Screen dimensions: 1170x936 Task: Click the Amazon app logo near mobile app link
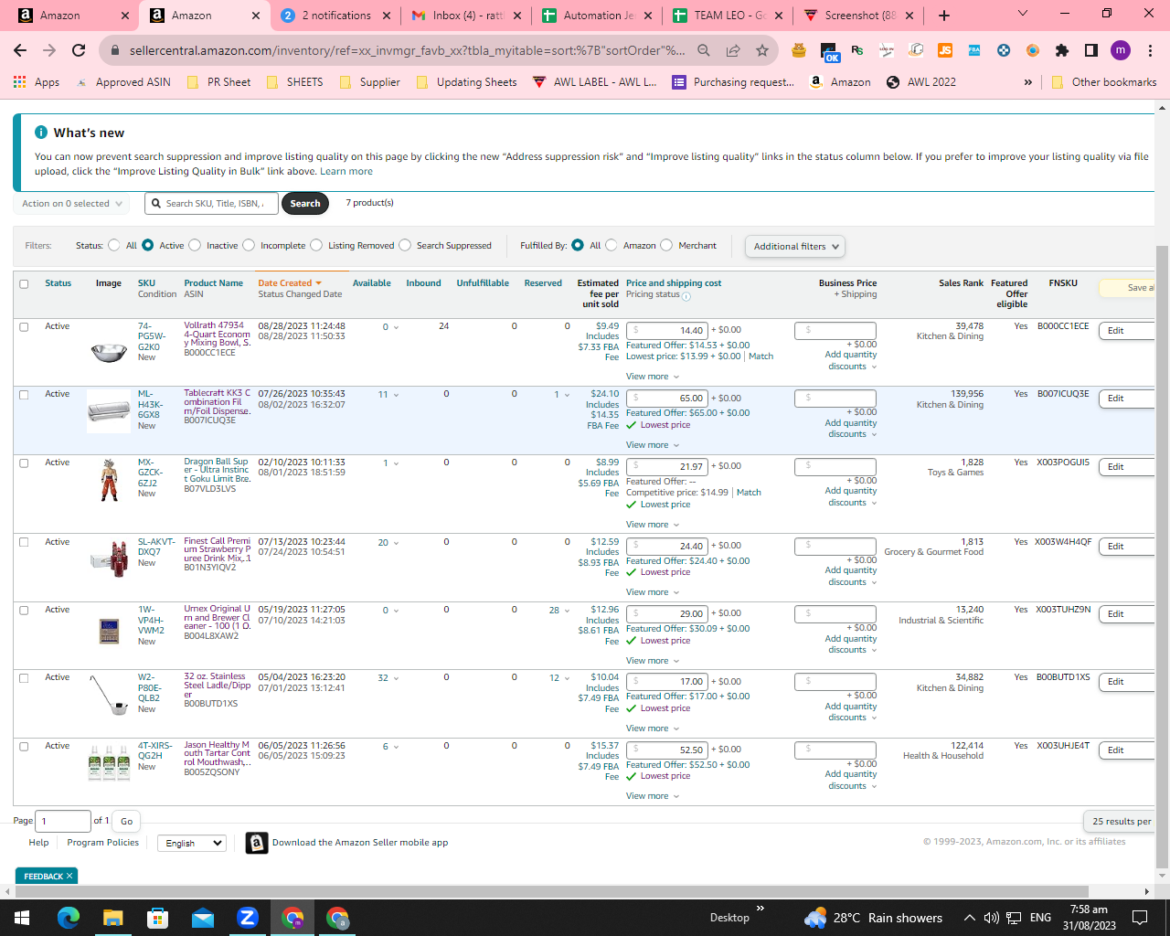pos(257,843)
